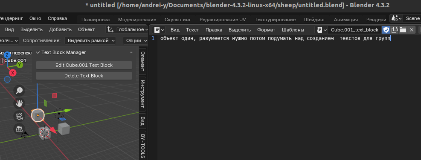The height and width of the screenshot is (160, 421).
Task: Toggle fake user shield for Cube.001_text_block
Action: point(386,30)
